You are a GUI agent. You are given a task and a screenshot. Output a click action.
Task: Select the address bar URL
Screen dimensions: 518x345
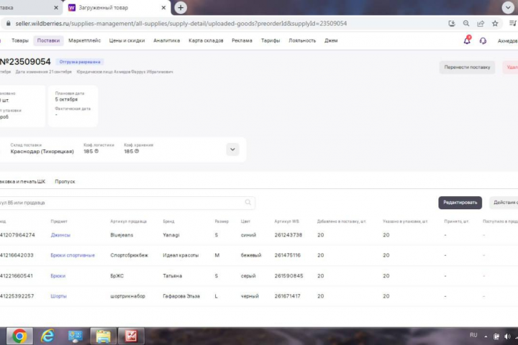point(181,24)
